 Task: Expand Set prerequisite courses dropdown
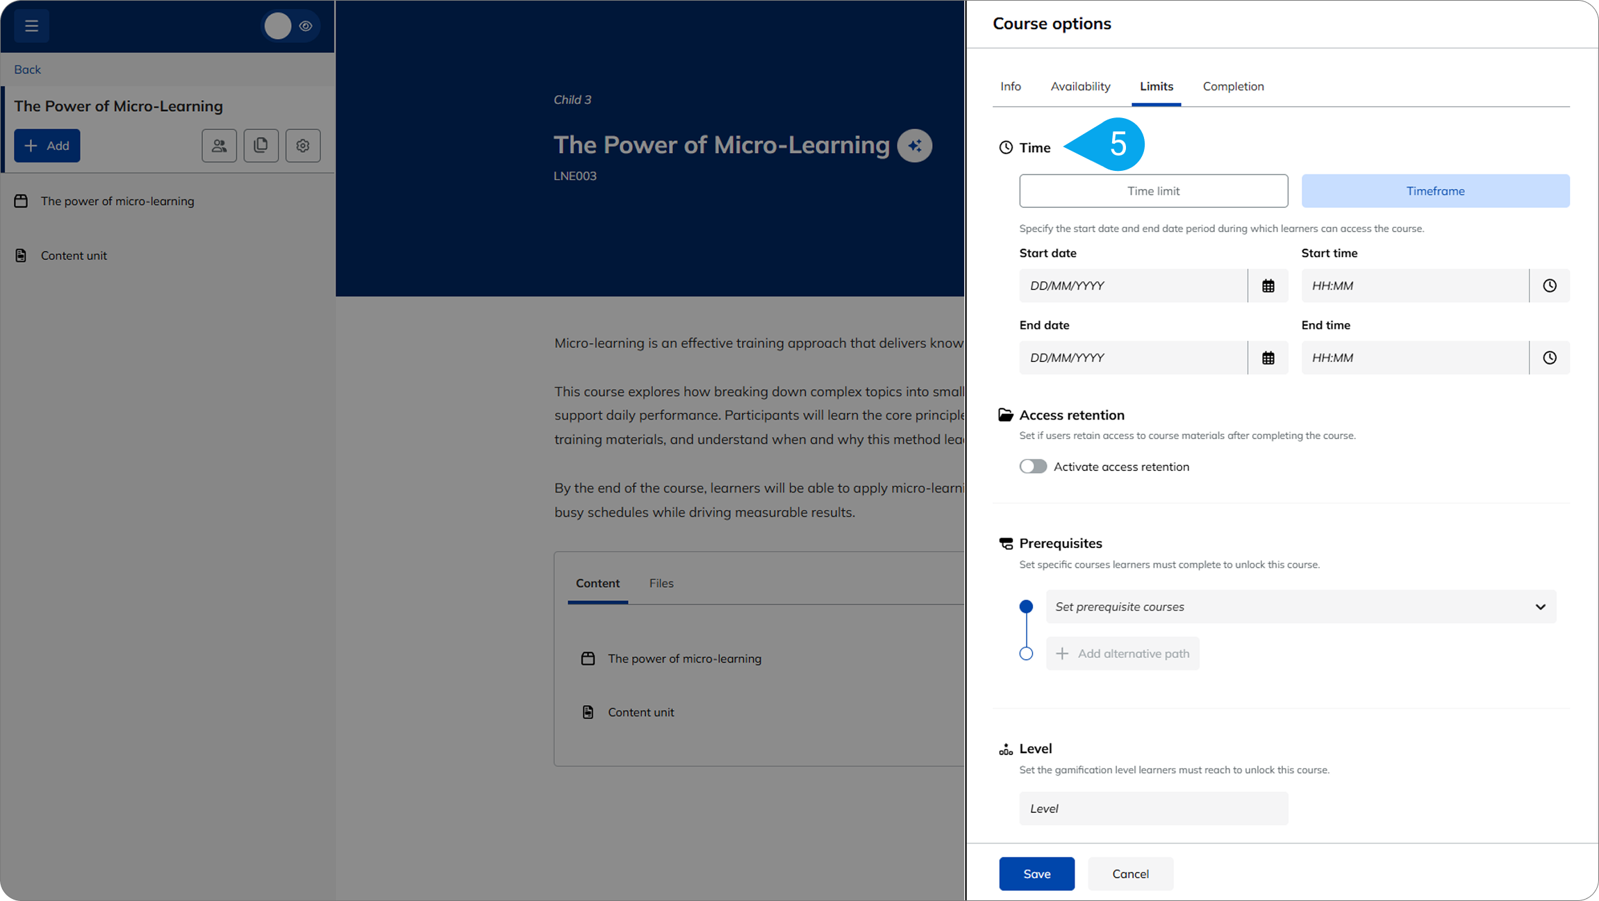(1300, 606)
